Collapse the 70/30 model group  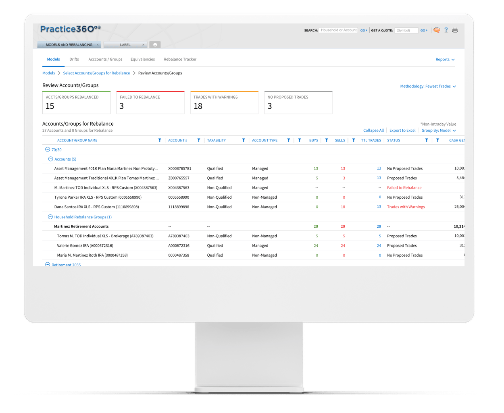point(48,149)
